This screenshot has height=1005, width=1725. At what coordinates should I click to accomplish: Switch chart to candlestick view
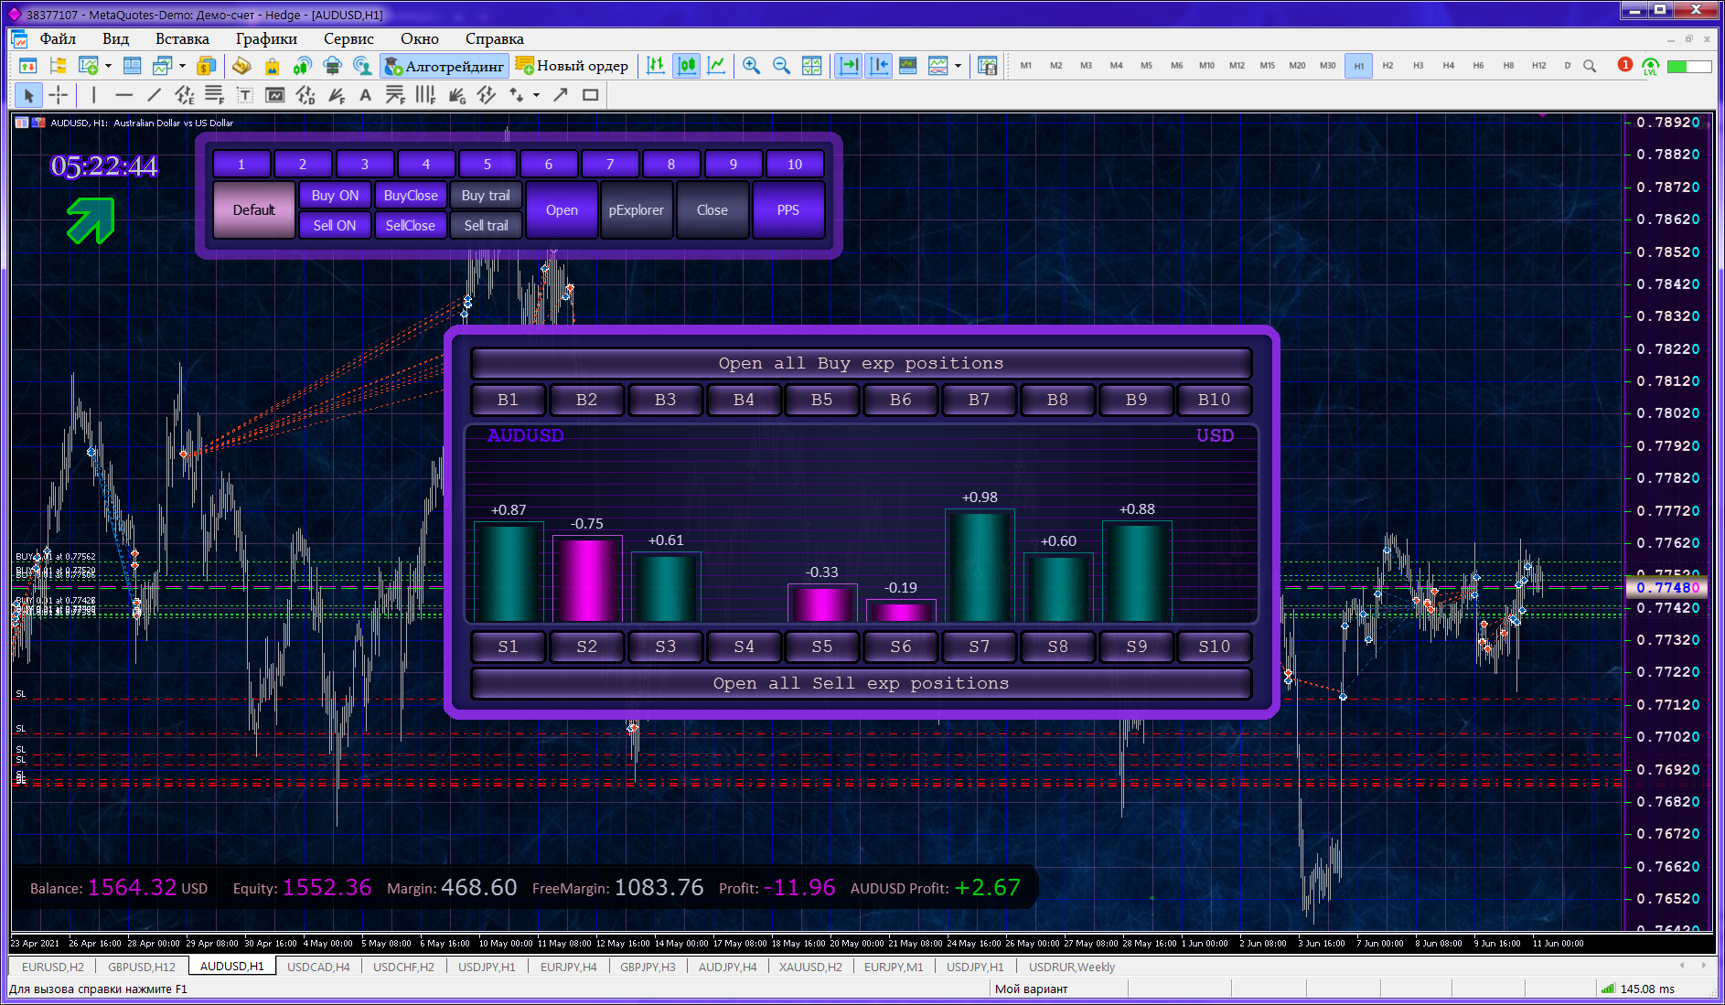click(x=686, y=66)
